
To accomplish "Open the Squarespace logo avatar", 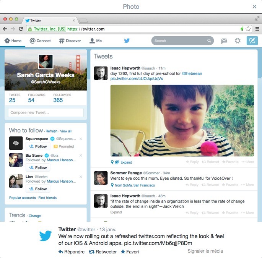I will coord(16,143).
